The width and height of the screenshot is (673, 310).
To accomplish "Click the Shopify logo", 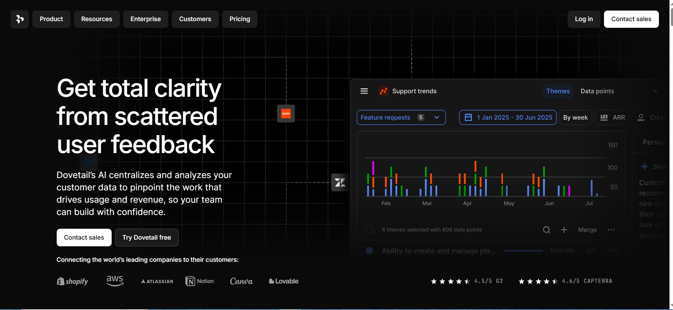I will click(x=73, y=281).
